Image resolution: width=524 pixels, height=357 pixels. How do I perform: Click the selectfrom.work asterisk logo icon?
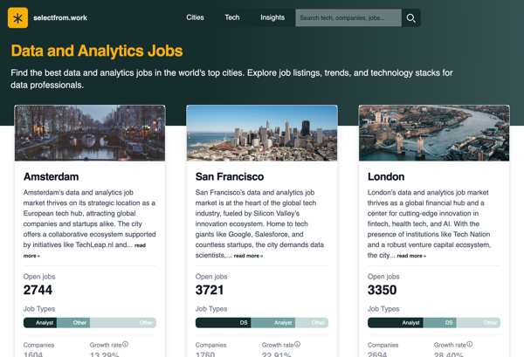[x=17, y=17]
